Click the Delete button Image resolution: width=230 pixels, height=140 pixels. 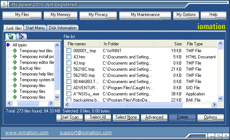pos(183,118)
